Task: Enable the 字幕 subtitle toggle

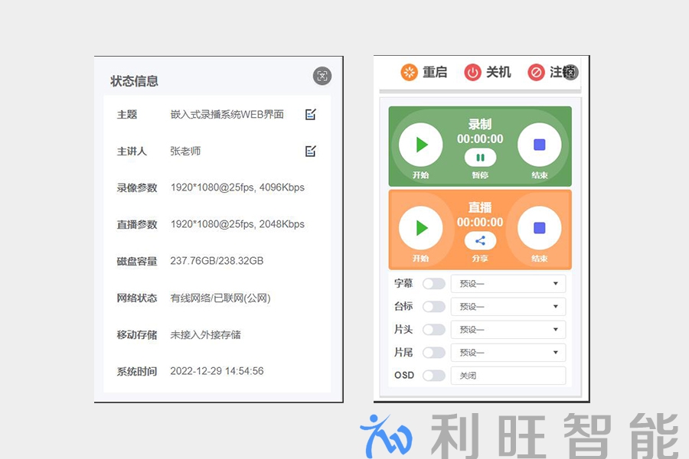Action: click(435, 283)
